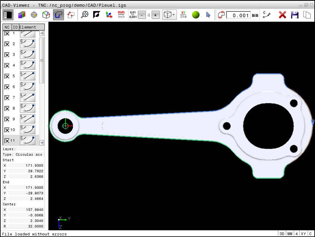Zoom to fit with magnifier icon
The image size is (315, 237).
[85, 15]
